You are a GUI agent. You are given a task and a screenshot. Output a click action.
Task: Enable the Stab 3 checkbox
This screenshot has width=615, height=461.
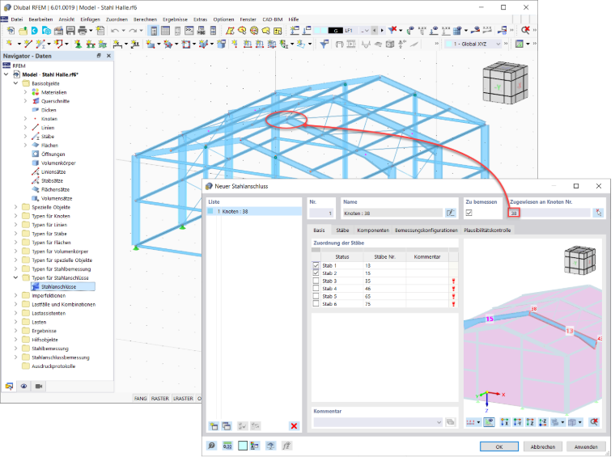316,281
